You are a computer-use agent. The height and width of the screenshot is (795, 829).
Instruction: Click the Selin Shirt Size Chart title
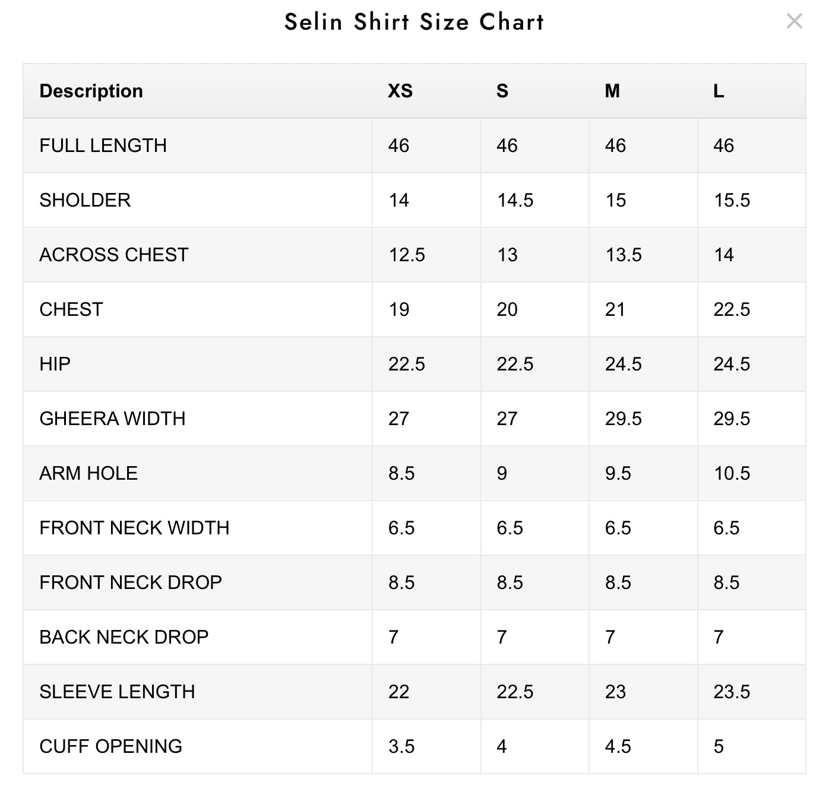click(x=414, y=22)
